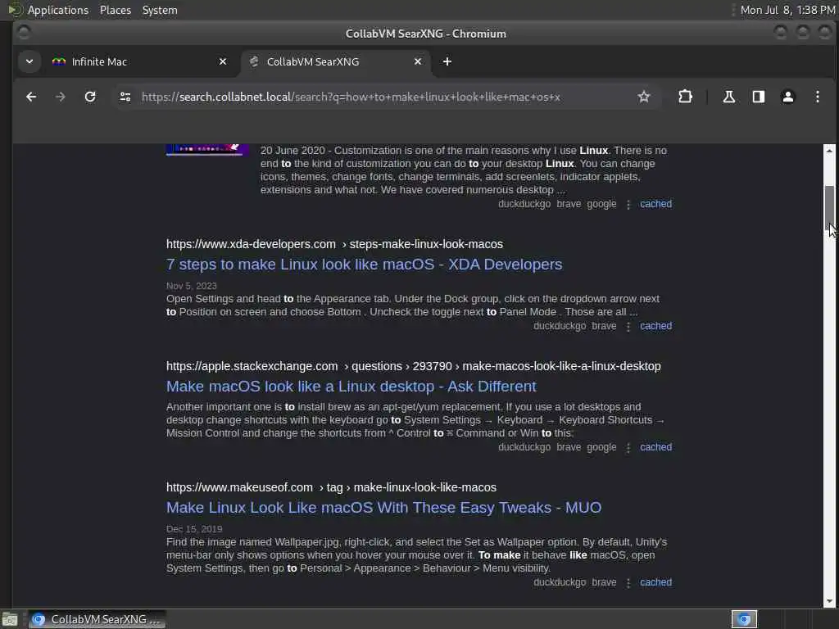
Task: Close the Infinite Mac tab
Action: pos(223,61)
